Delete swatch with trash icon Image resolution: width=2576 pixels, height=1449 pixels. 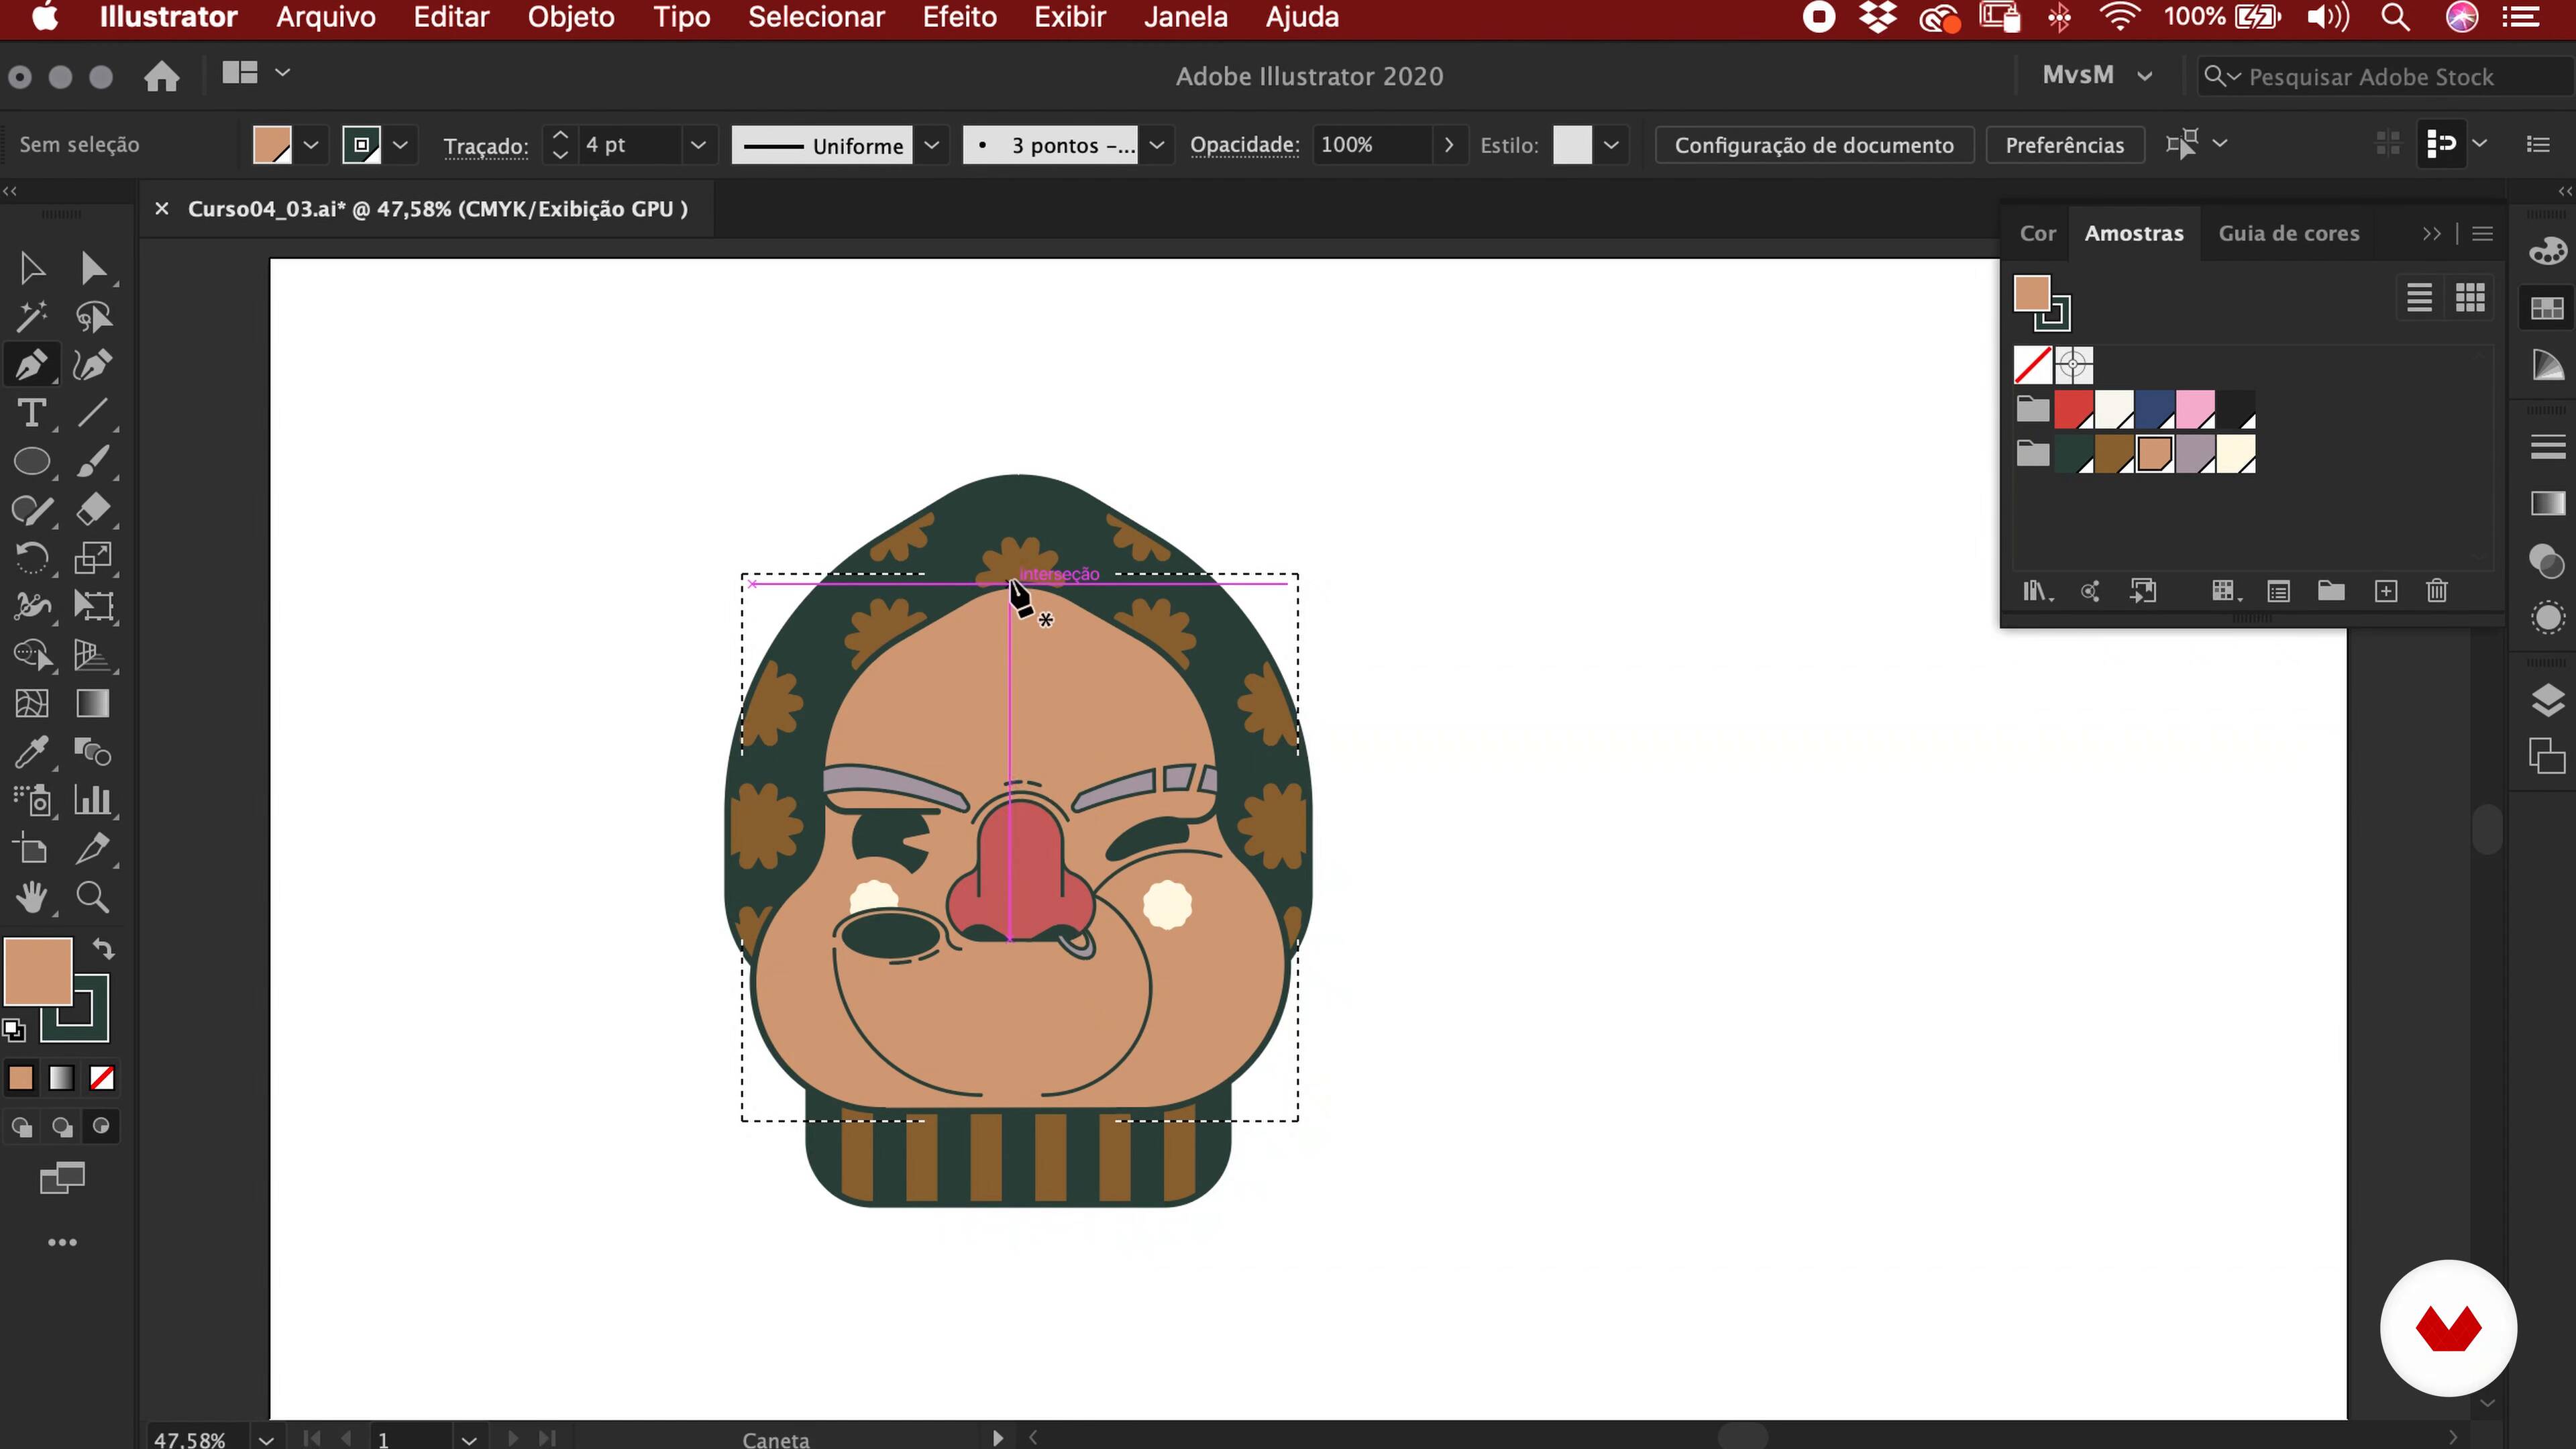tap(2437, 591)
